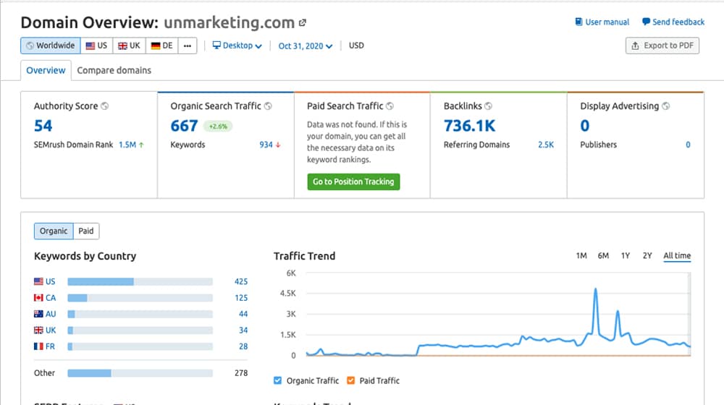Image resolution: width=724 pixels, height=405 pixels.
Task: Click the US keywords bar in Keywords by Country
Action: click(x=140, y=281)
